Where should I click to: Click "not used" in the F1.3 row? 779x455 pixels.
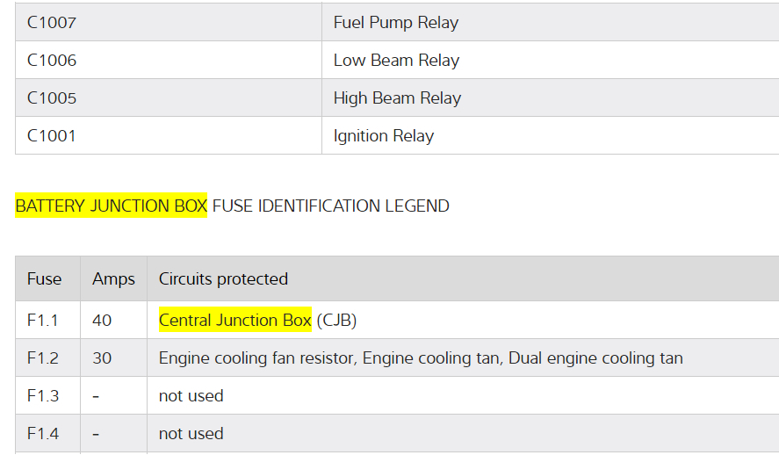[x=191, y=396]
